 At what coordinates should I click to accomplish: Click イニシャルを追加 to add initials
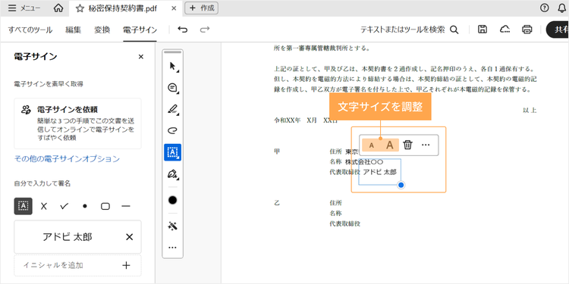[x=77, y=265]
